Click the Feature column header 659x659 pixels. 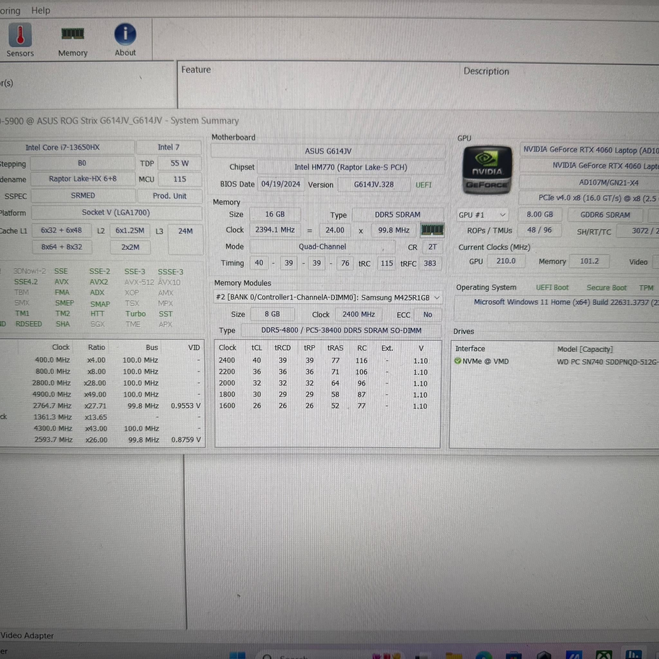coord(196,70)
